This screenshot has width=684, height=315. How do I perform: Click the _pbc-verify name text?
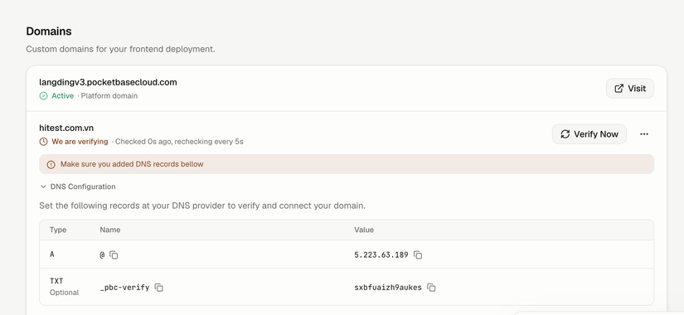[x=124, y=288]
